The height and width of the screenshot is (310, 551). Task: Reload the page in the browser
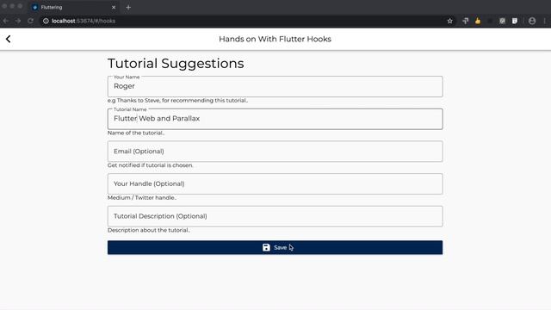pos(31,21)
